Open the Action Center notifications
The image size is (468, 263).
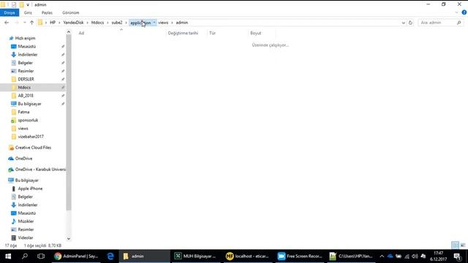point(457,256)
